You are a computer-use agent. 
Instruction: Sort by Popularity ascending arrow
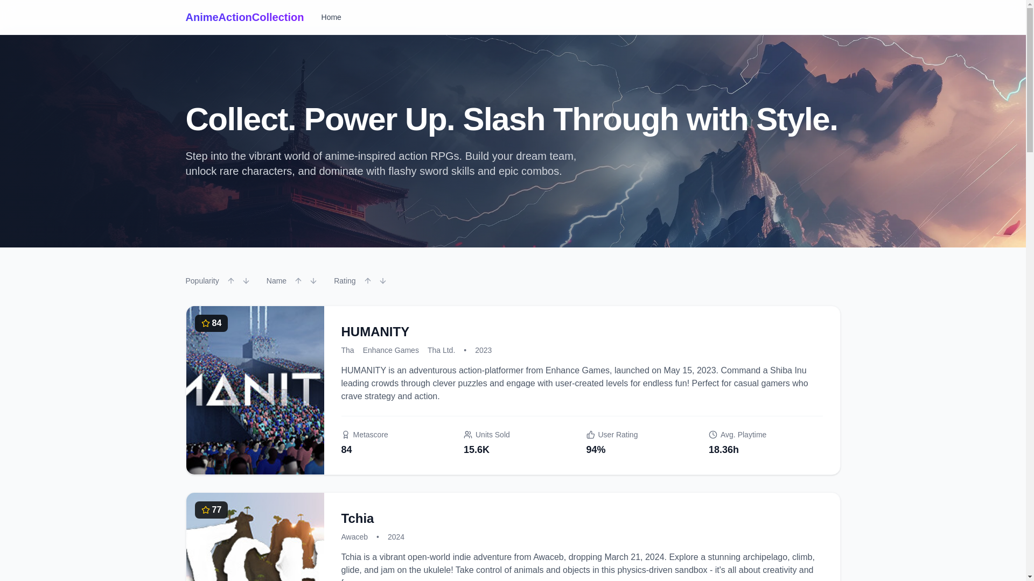click(x=231, y=281)
